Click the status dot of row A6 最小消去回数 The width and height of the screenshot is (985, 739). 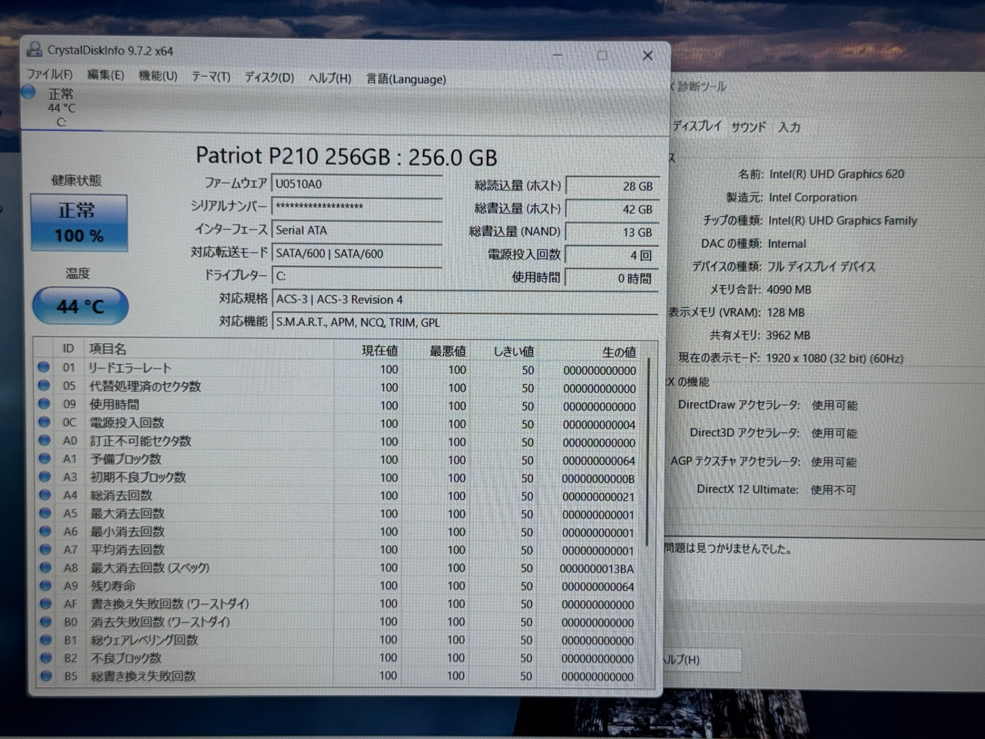coord(45,530)
